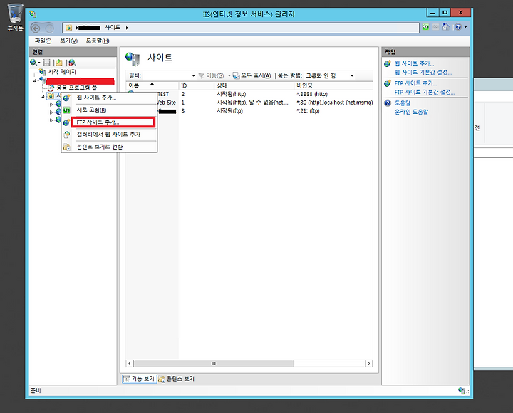Click the globe connect icon in 연결 toolbar
This screenshot has height=413, width=513.
coord(33,62)
